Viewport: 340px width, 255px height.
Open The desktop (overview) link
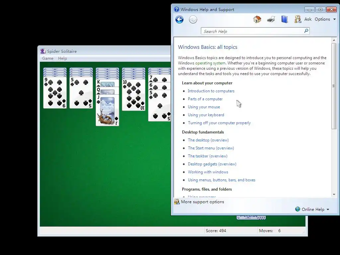click(208, 140)
